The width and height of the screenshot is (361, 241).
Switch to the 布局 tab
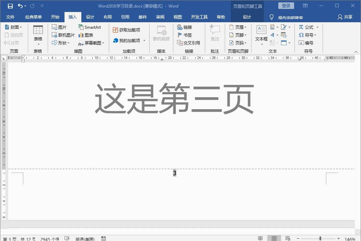coord(107,17)
